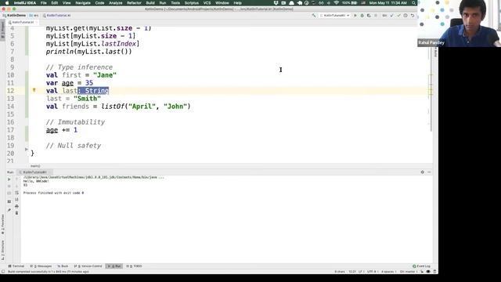Screen dimensions: 501x282
Task: Open Run panel settings gear
Action: pyautogui.click(x=423, y=172)
